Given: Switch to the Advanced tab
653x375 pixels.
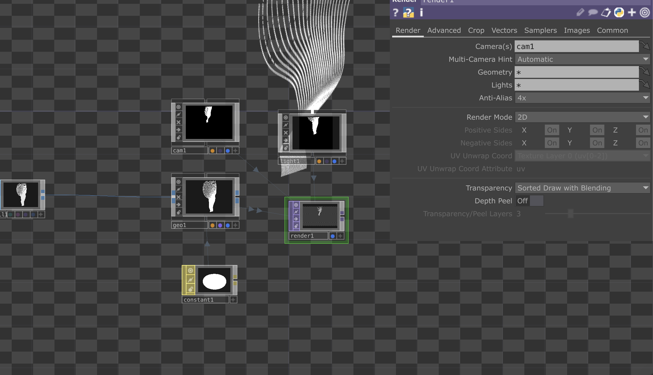Looking at the screenshot, I should 444,30.
